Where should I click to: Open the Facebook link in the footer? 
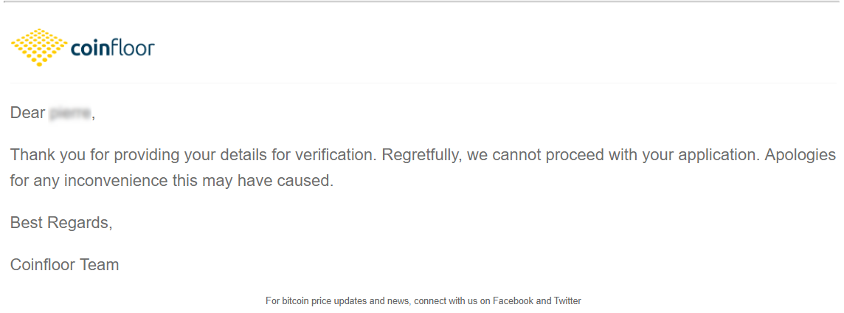tap(513, 301)
